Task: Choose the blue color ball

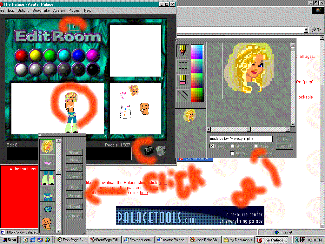Action: coord(78,55)
